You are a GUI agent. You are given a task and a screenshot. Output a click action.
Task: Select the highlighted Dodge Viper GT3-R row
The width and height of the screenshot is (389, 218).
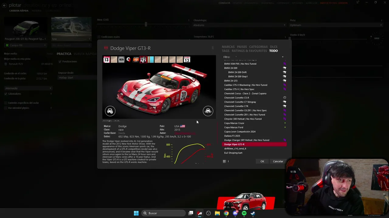tap(255, 144)
